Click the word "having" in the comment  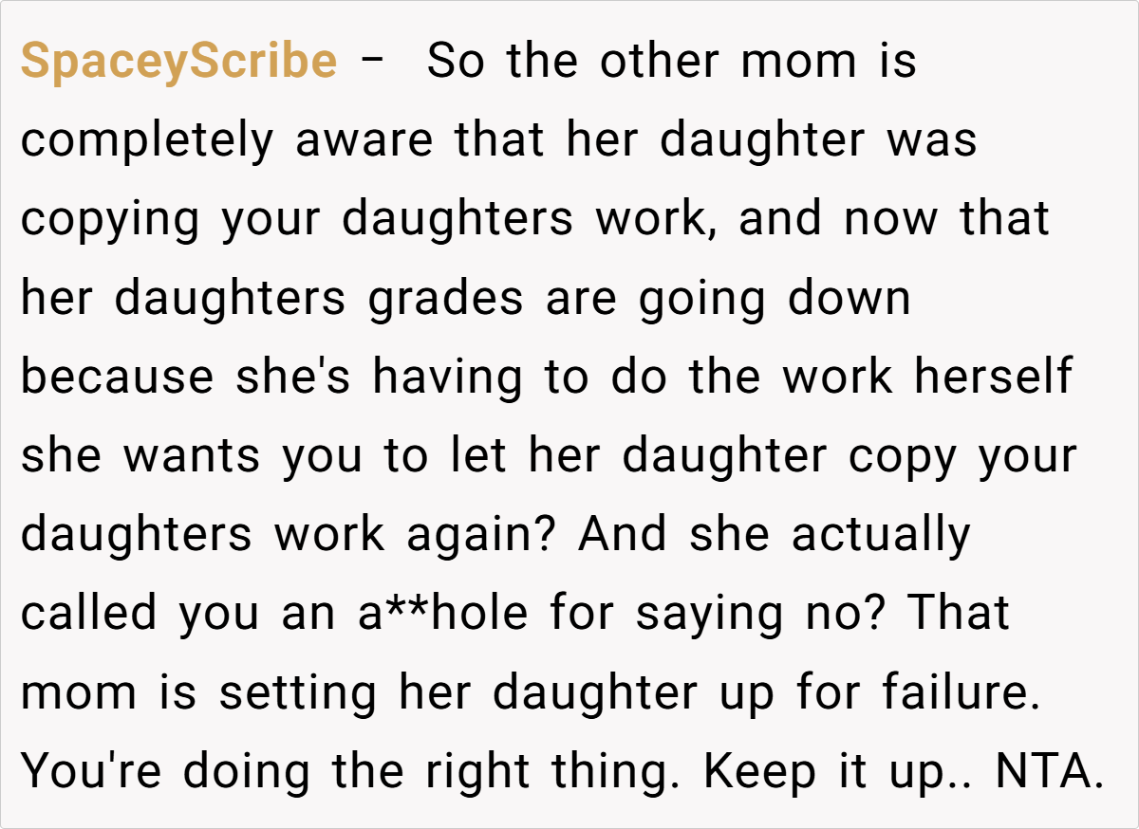(447, 377)
